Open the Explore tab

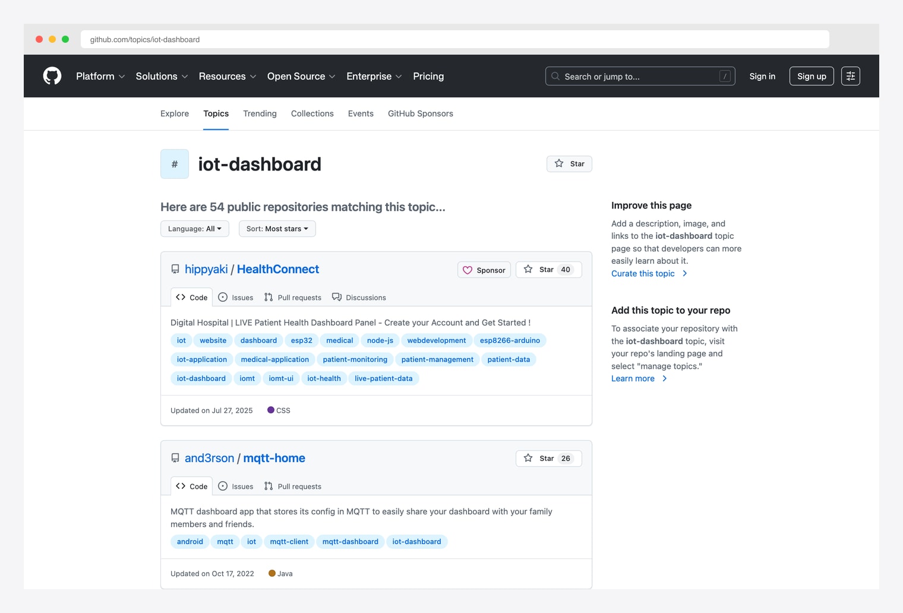point(175,113)
